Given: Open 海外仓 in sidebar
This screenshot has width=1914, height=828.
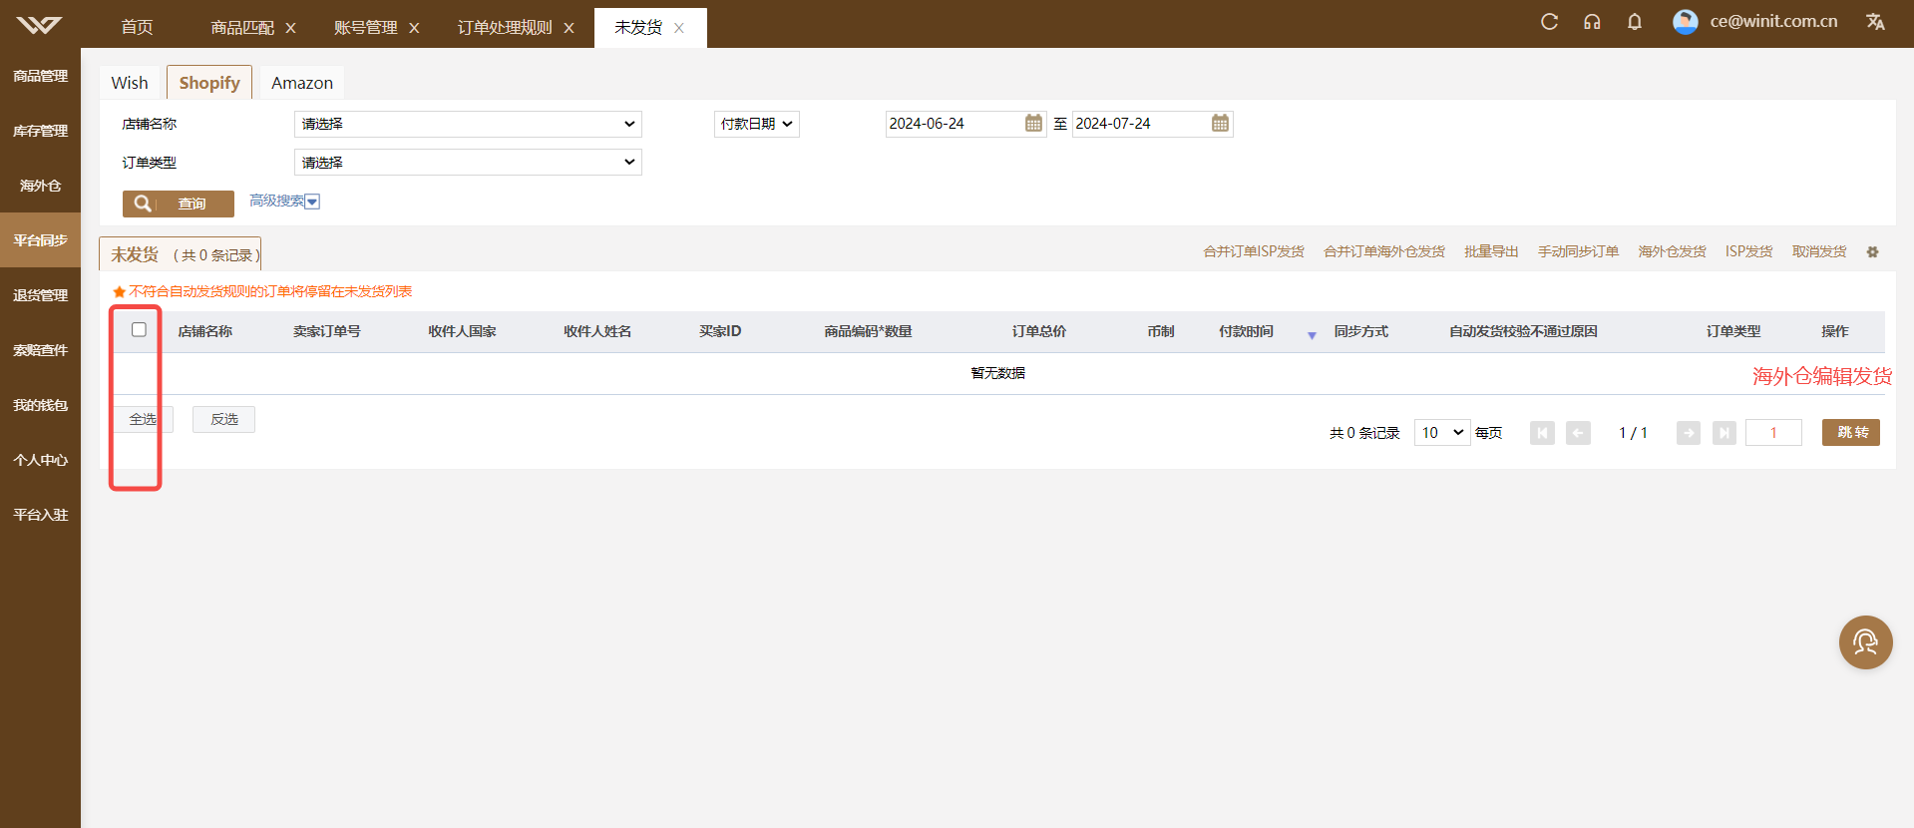Looking at the screenshot, I should click(40, 186).
